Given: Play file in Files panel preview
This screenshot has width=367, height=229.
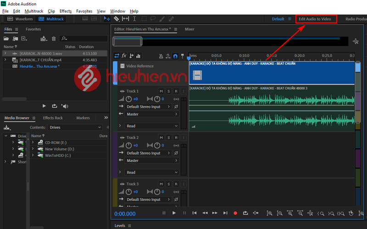Looking at the screenshot, I should point(44,106).
